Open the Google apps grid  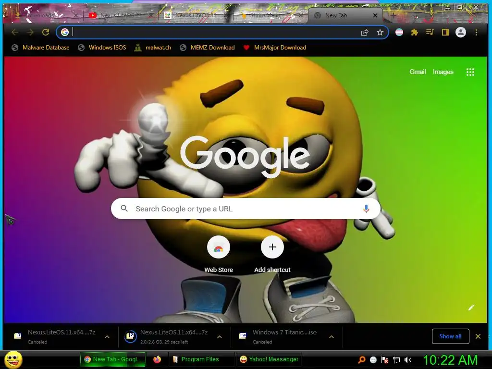click(x=470, y=72)
